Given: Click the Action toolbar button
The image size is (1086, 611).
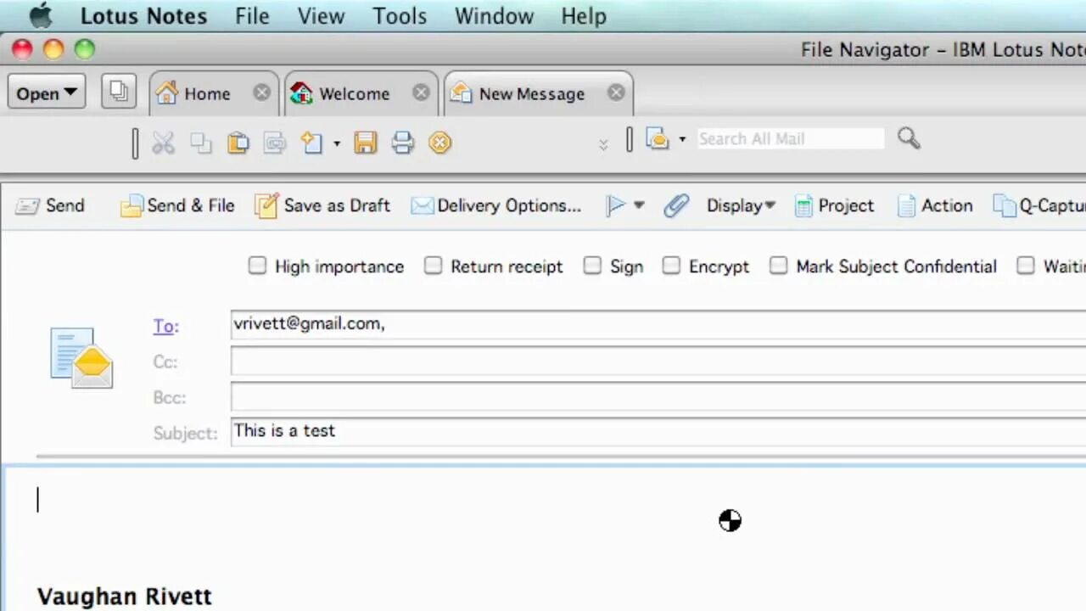Looking at the screenshot, I should 935,205.
